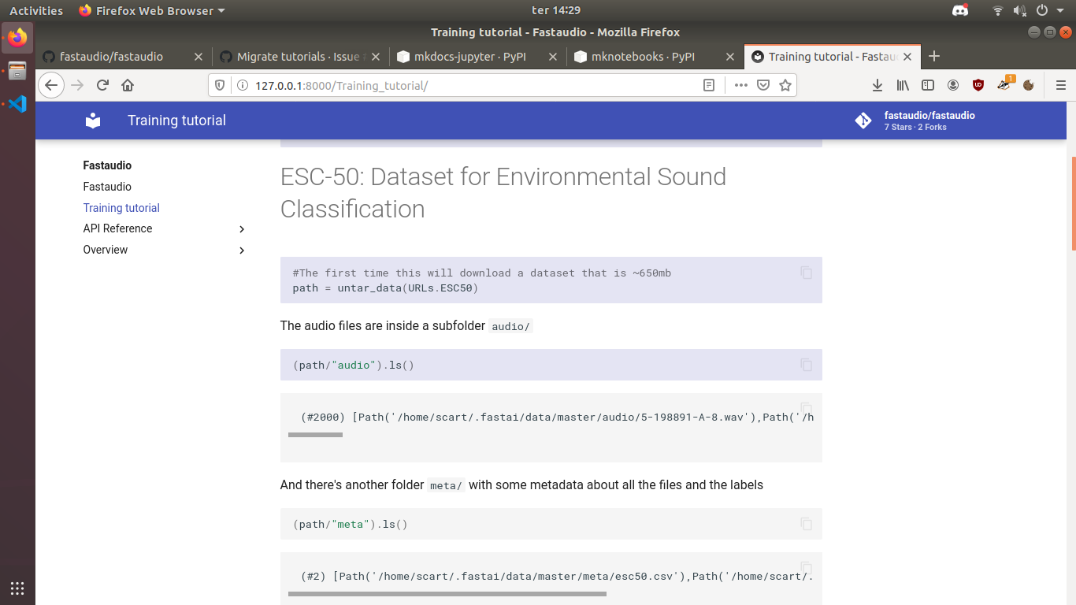Viewport: 1076px width, 605px height.
Task: Toggle reader view for this page
Action: pos(708,84)
